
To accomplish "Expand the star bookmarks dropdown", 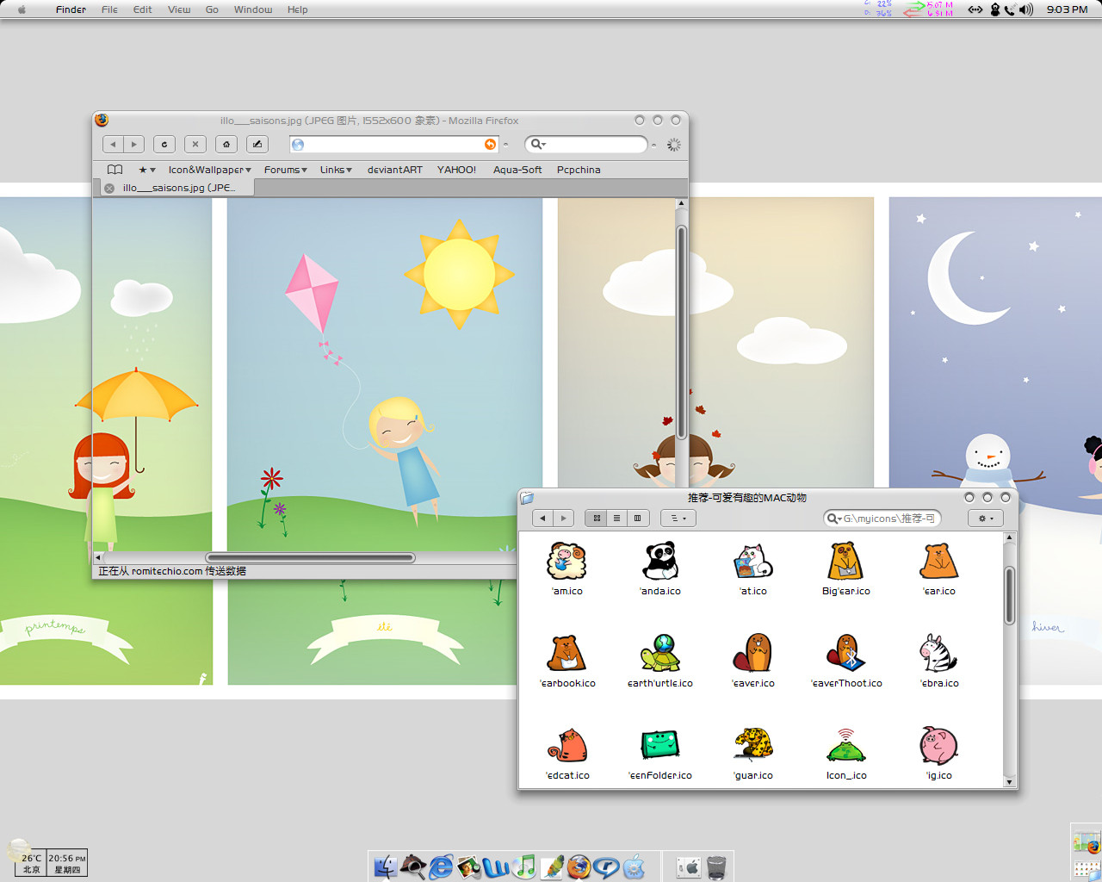I will pos(147,170).
